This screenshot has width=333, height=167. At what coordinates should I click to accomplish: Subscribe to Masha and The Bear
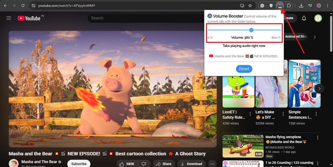pyautogui.click(x=79, y=164)
